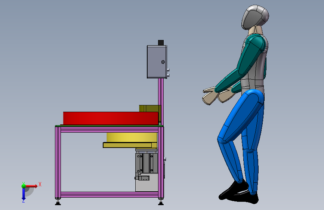Select the large red block on the table
The height and width of the screenshot is (210, 324).
coord(111,118)
